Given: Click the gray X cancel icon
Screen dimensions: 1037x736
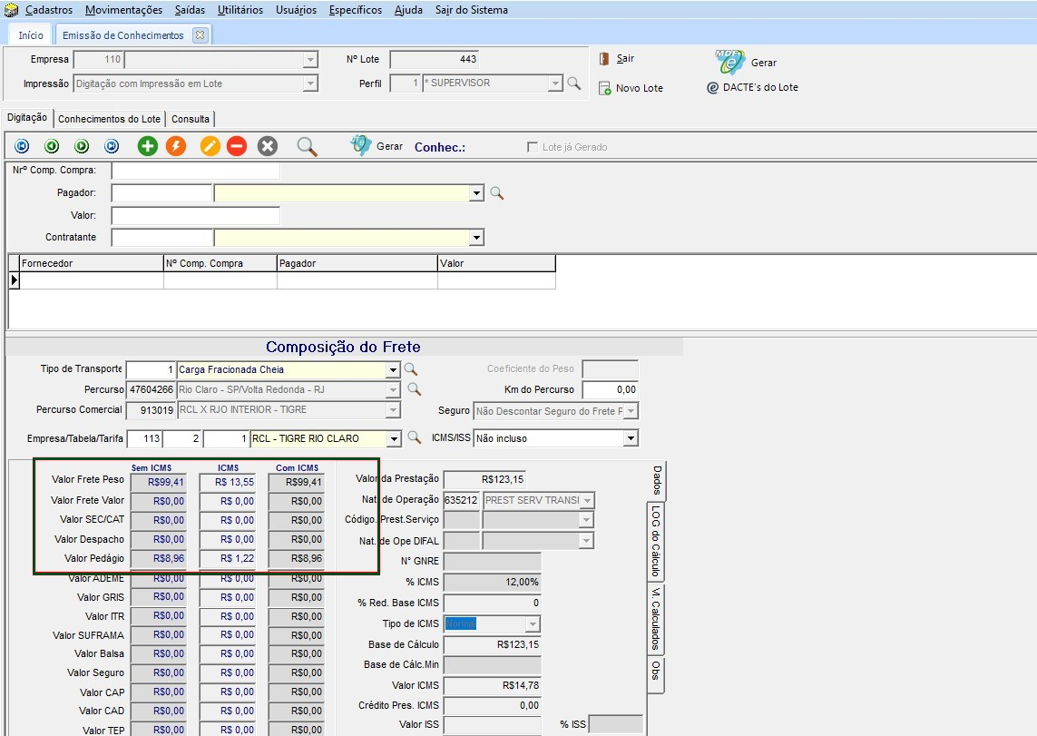Looking at the screenshot, I should point(267,146).
